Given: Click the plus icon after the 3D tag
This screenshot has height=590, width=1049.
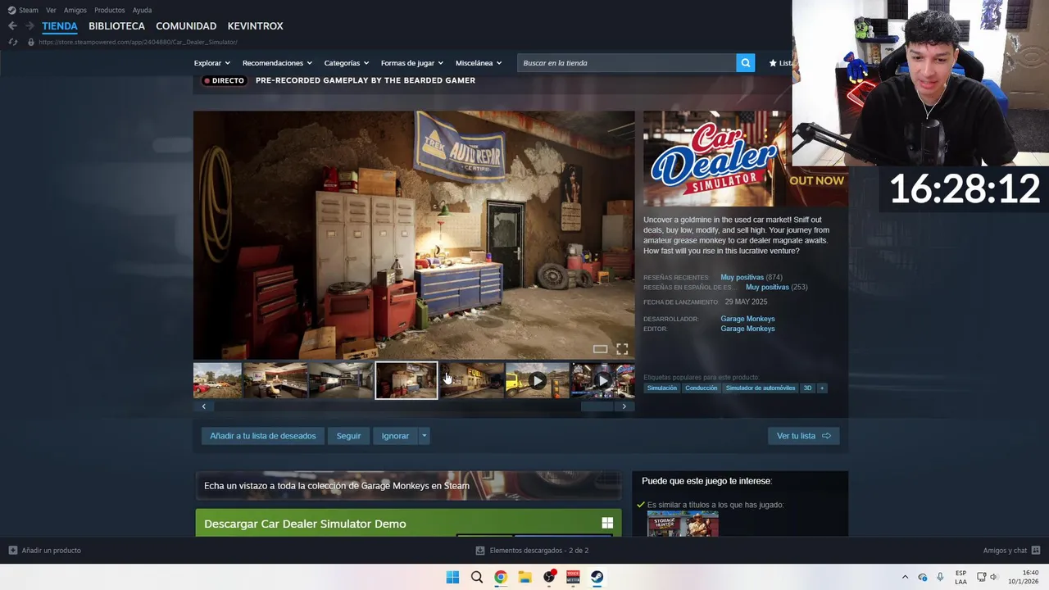Looking at the screenshot, I should point(822,388).
